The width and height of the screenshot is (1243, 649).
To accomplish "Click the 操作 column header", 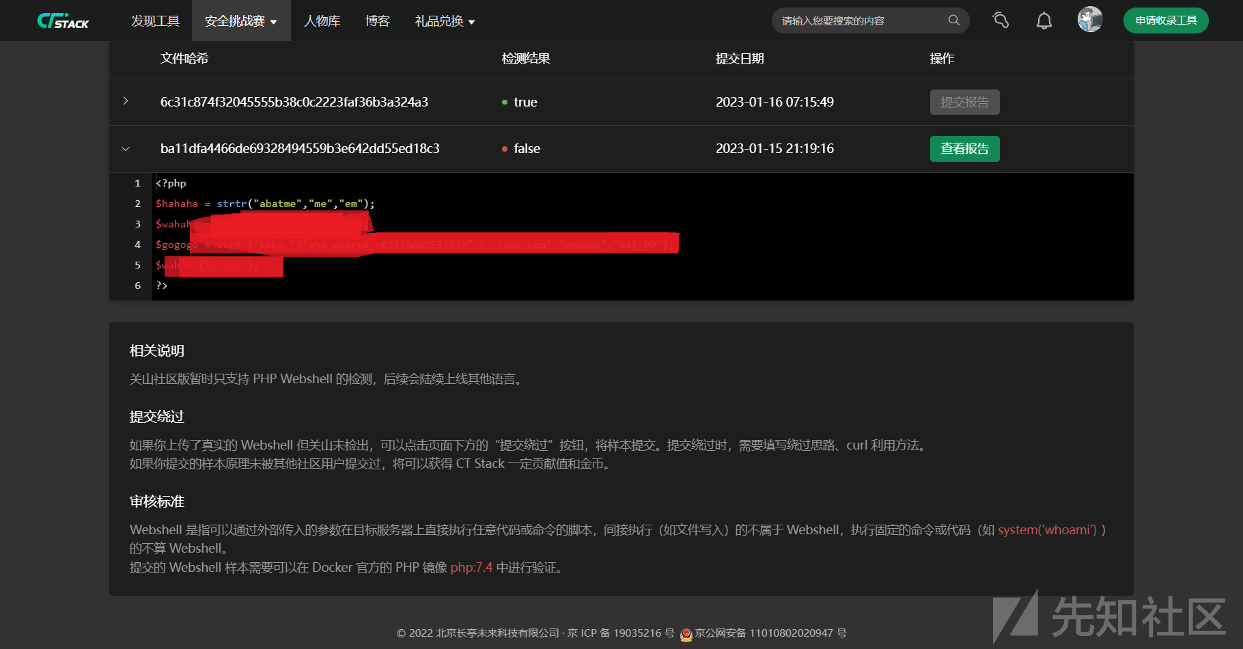I will click(x=942, y=59).
